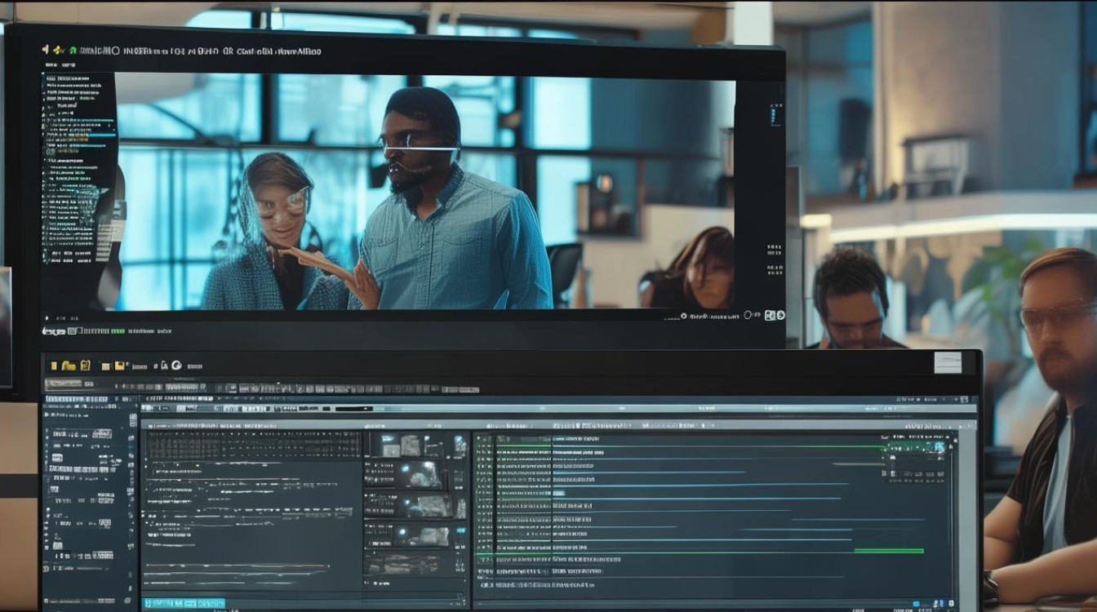Click the light gray input box in lower toolbar row
1097x612 pixels.
pos(64,384)
